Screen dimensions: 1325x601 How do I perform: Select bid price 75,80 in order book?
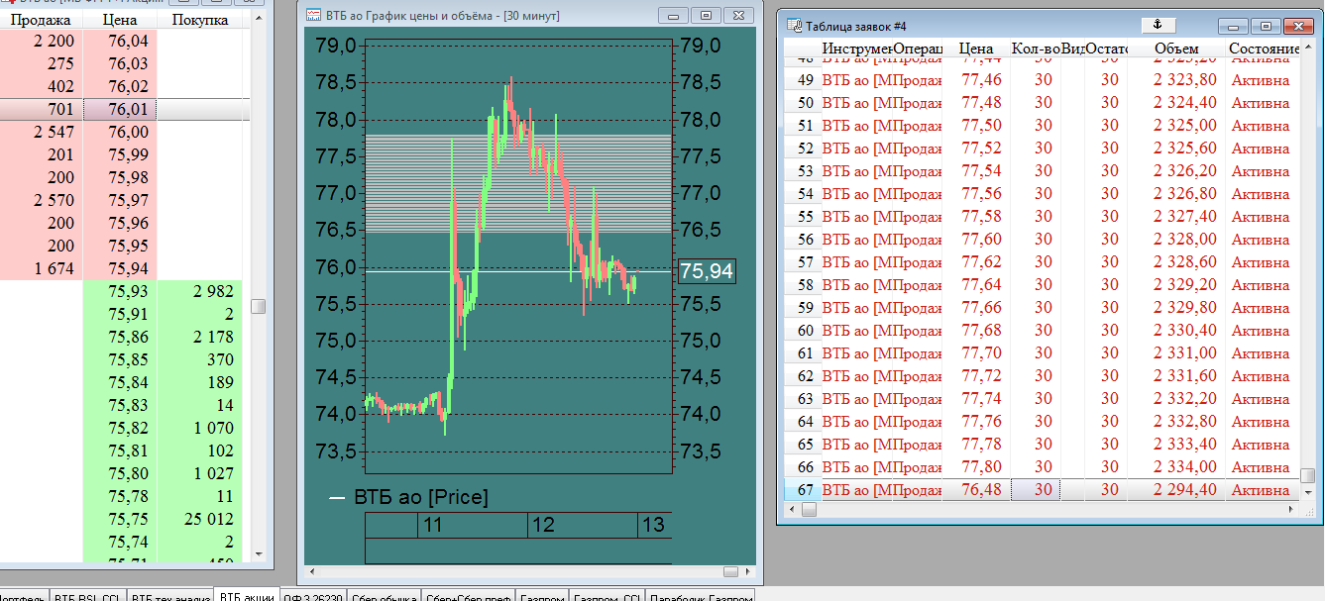128,474
